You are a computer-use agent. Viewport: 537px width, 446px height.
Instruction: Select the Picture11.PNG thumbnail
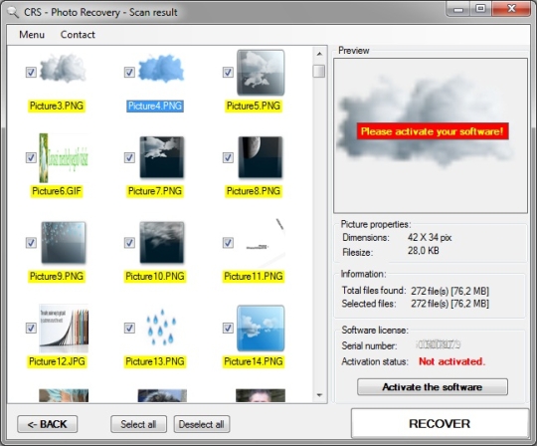point(261,243)
